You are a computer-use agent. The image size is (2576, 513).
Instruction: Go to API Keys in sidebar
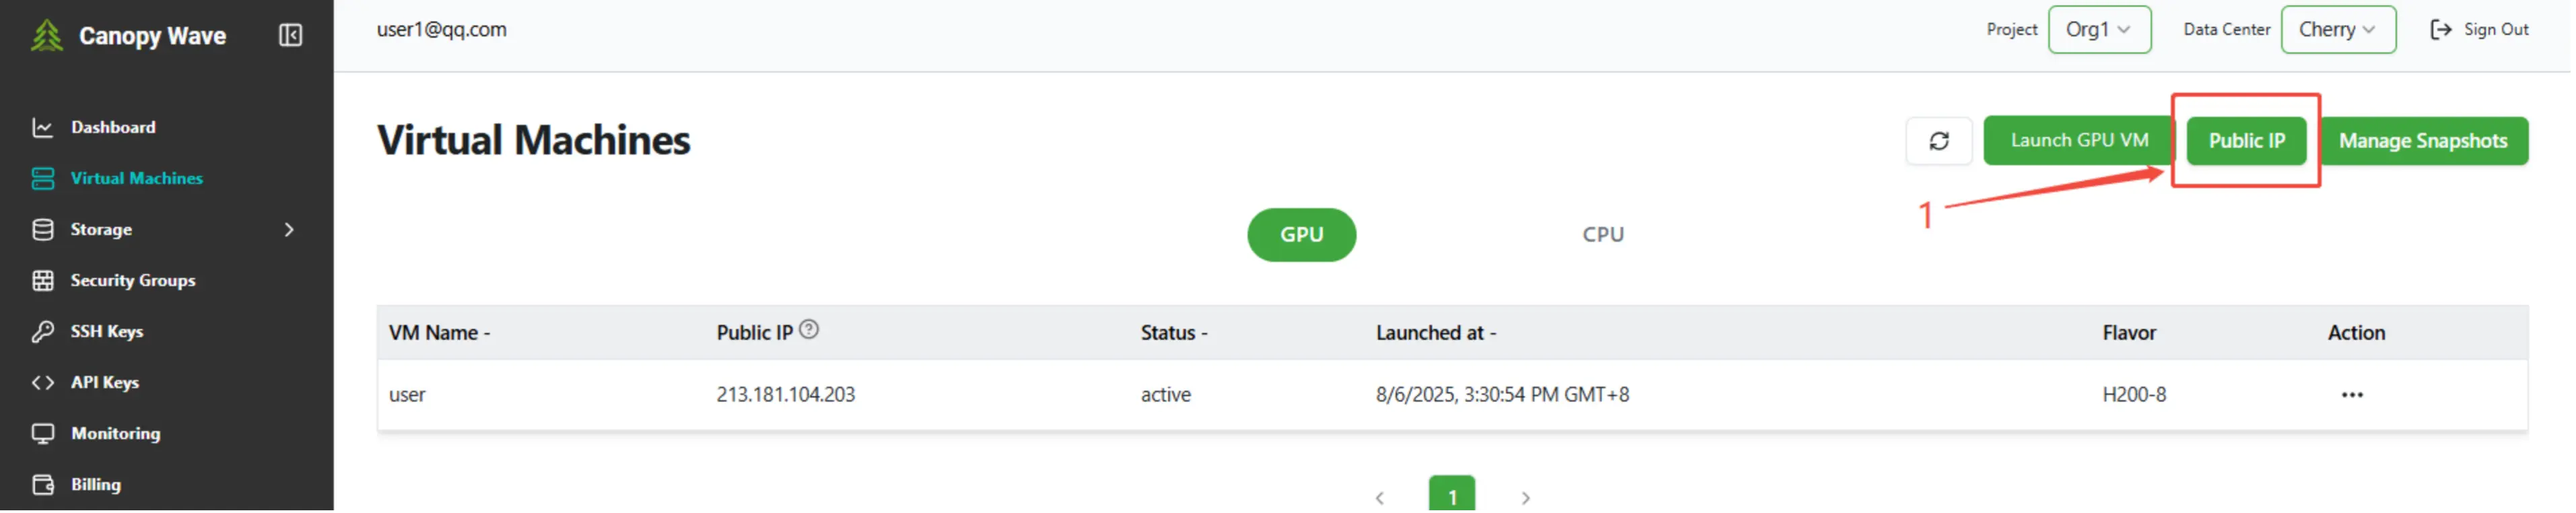(x=104, y=382)
